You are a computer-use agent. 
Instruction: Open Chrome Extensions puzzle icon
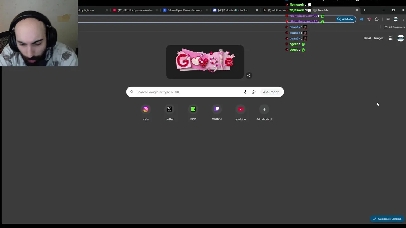pyautogui.click(x=377, y=19)
